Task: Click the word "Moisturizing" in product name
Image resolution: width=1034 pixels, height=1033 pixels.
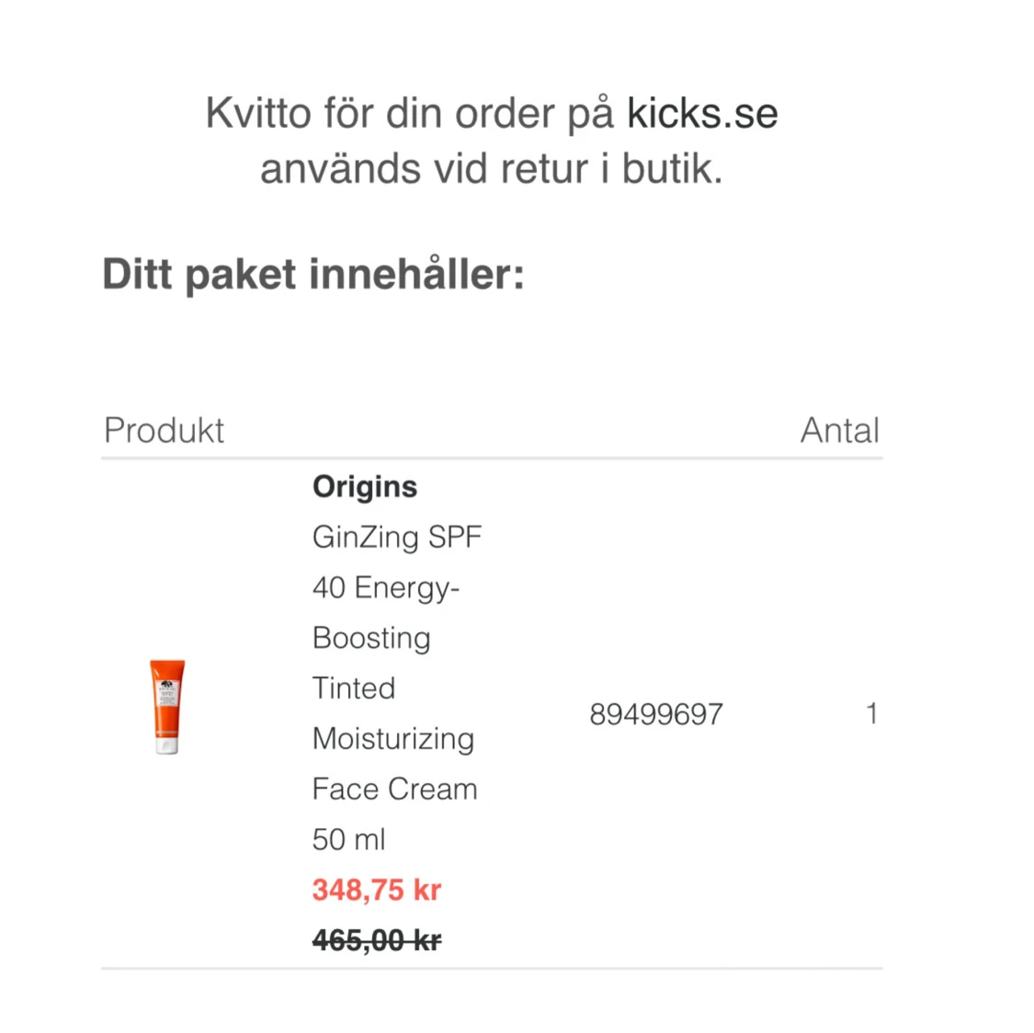Action: pos(393,739)
